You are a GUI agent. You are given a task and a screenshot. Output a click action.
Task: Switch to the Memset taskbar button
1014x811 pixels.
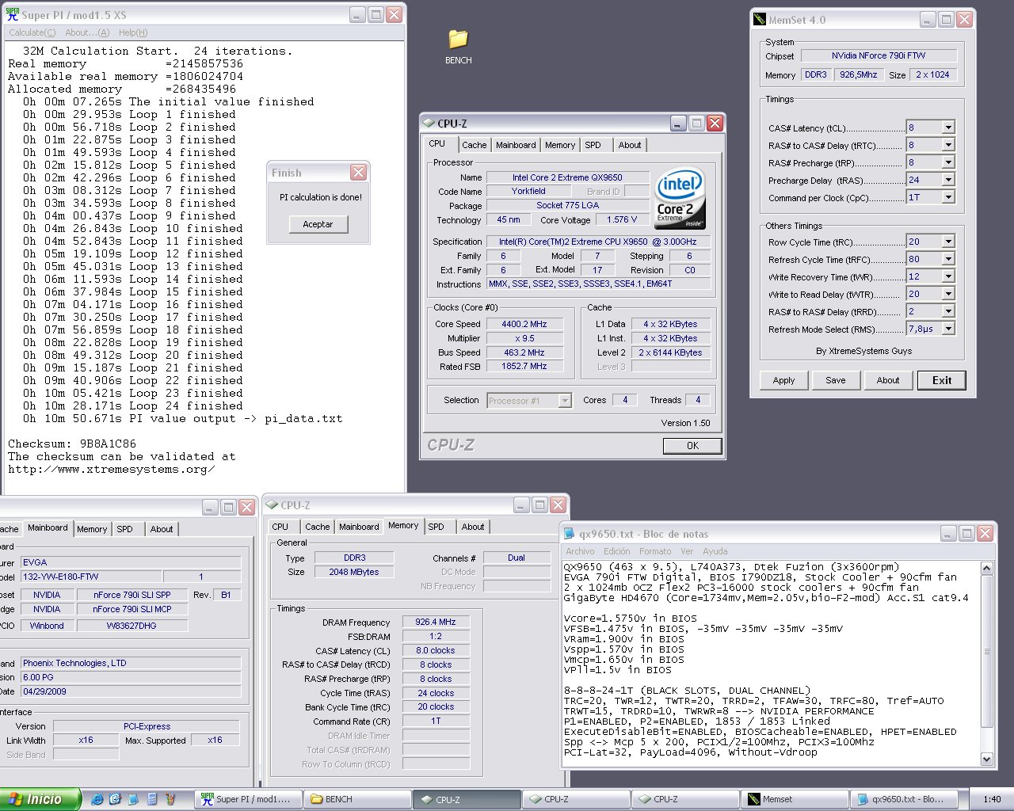point(795,799)
